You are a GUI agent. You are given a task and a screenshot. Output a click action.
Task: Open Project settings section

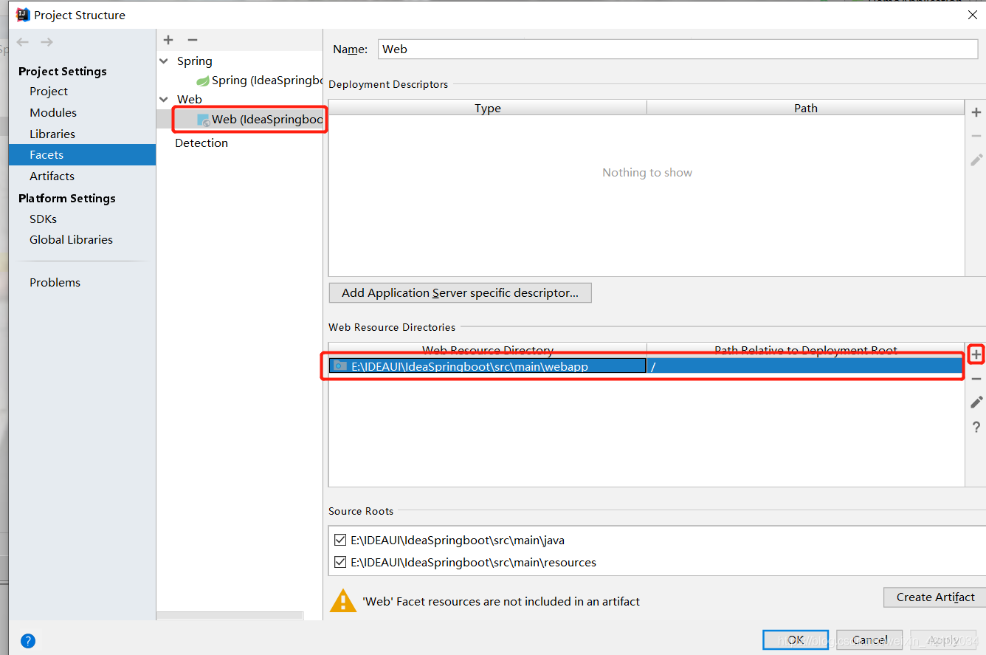click(x=49, y=91)
